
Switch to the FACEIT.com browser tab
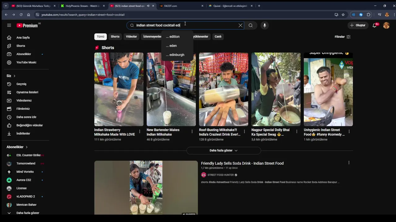pos(181,6)
